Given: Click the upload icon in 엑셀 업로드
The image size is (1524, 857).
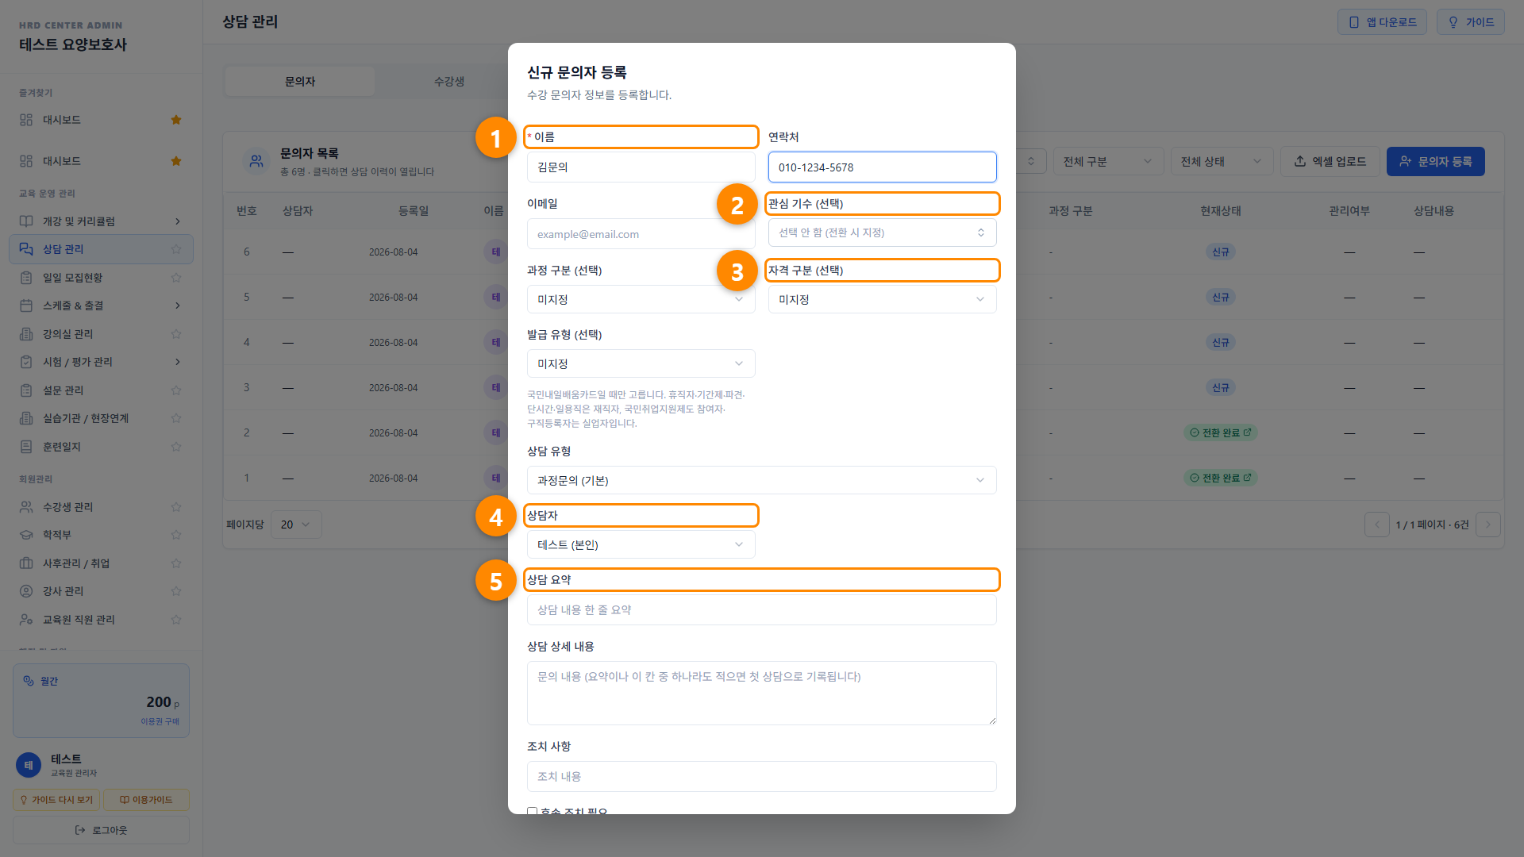Looking at the screenshot, I should pos(1300,161).
